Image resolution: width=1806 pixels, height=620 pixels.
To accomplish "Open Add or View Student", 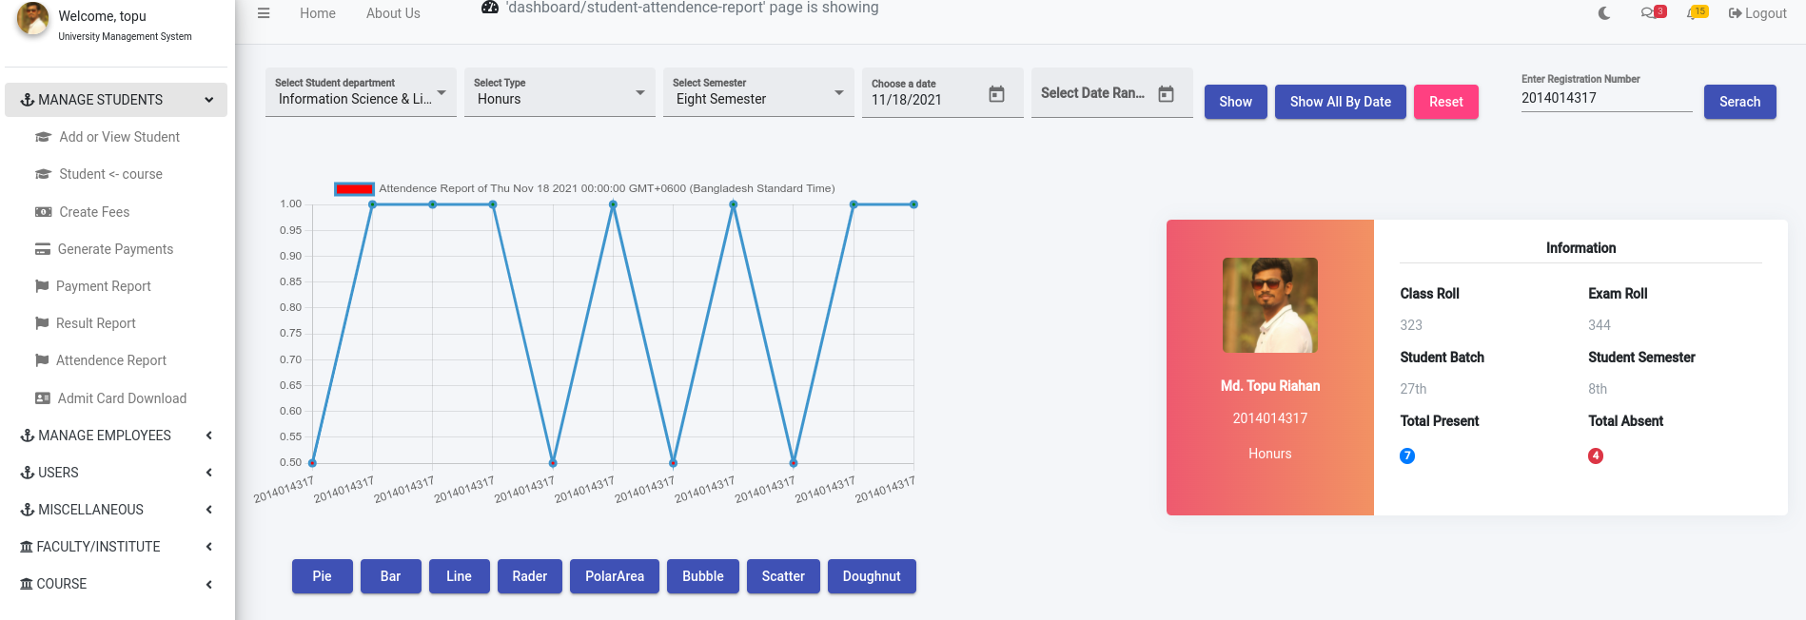I will pyautogui.click(x=119, y=137).
